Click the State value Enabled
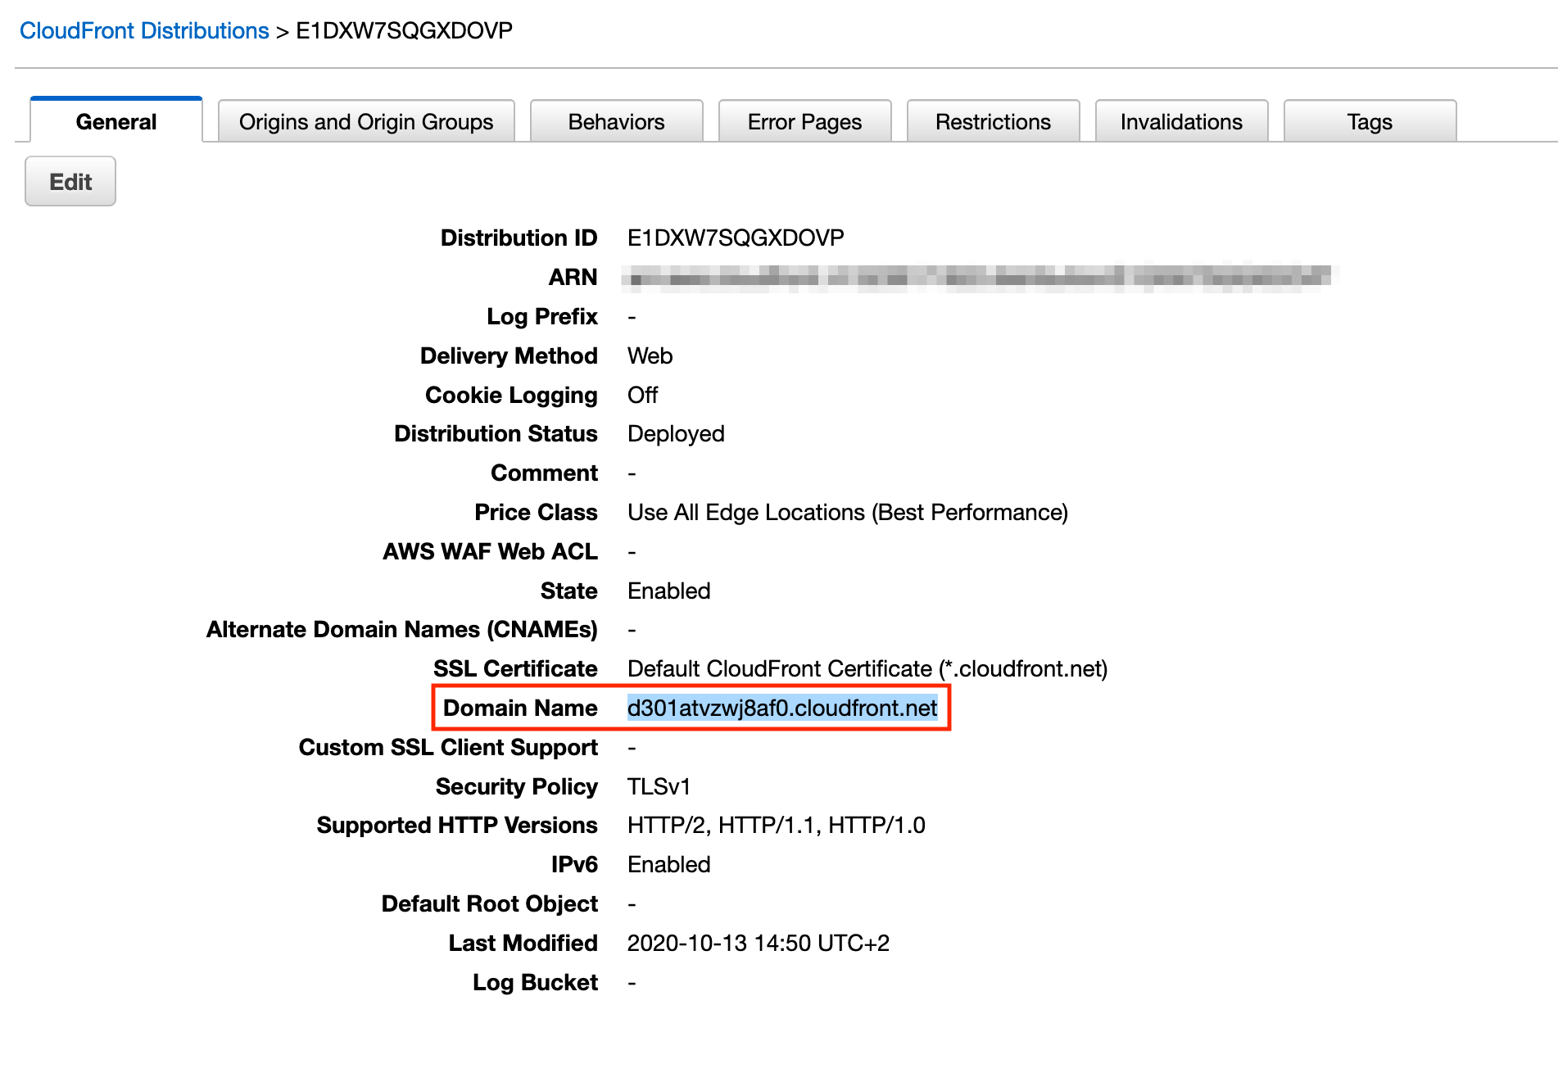Viewport: 1558px width, 1091px height. coord(669,591)
